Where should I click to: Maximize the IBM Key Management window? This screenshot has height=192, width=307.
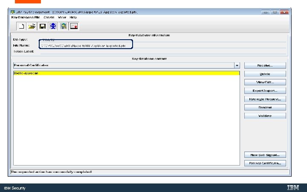point(275,12)
